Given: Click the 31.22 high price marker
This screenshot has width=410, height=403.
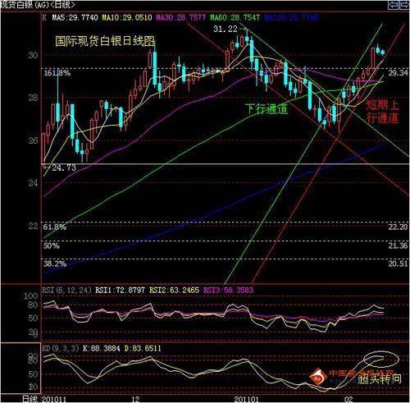Looking at the screenshot, I should pos(225,29).
